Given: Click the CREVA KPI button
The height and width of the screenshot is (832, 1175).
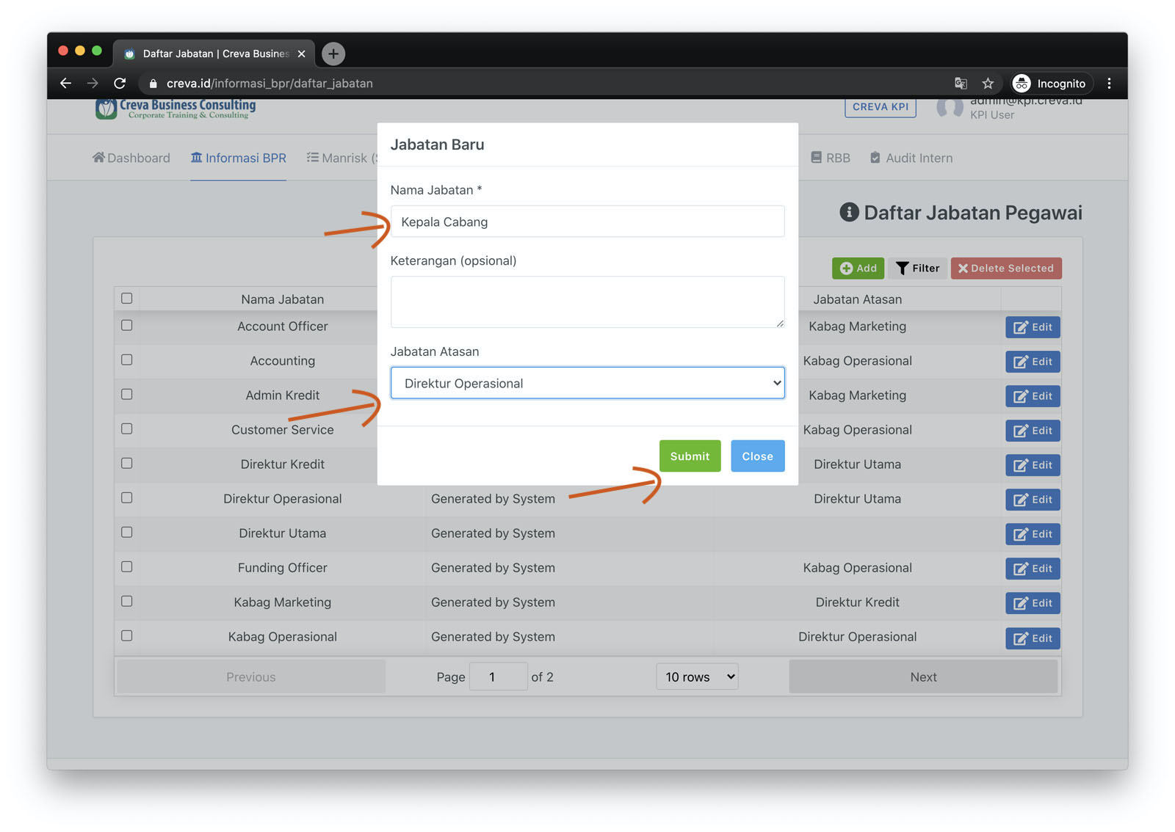Looking at the screenshot, I should 881,107.
